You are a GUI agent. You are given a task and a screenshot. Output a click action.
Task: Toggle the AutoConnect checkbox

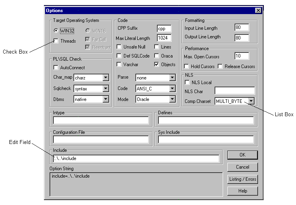[x=56, y=68]
